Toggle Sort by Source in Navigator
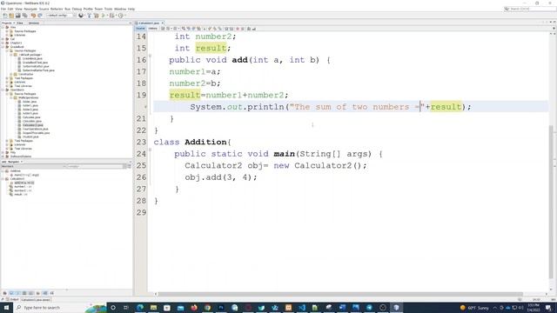The width and height of the screenshot is (557, 313). [x=52, y=293]
